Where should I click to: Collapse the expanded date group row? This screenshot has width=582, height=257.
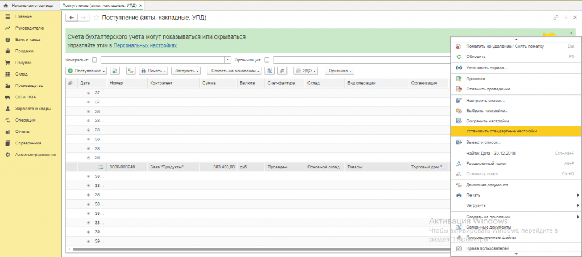click(x=88, y=157)
